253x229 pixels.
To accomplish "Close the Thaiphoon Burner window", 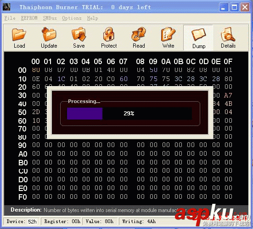I will pyautogui.click(x=245, y=7).
